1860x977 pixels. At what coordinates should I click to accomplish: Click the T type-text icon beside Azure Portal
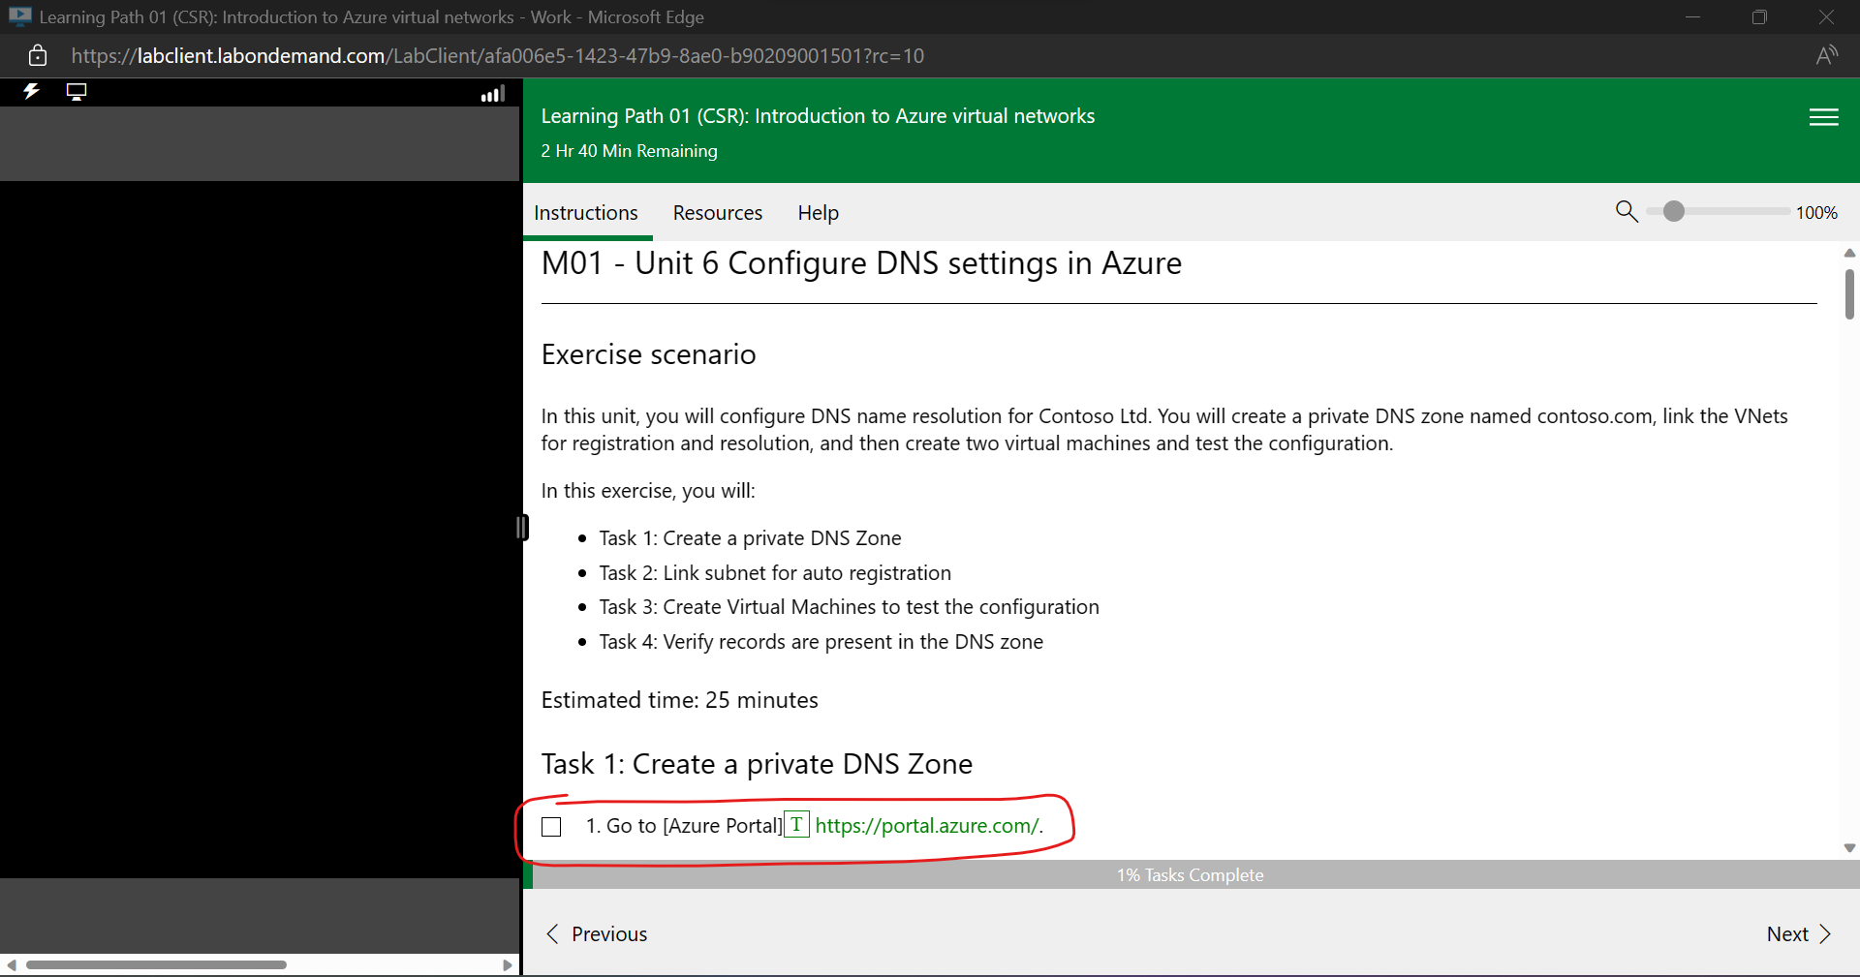click(795, 825)
